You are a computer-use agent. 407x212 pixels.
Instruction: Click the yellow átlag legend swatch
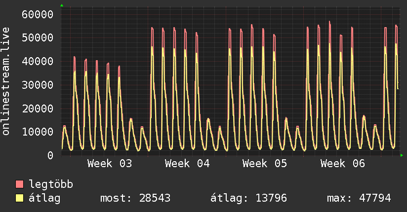point(19,198)
